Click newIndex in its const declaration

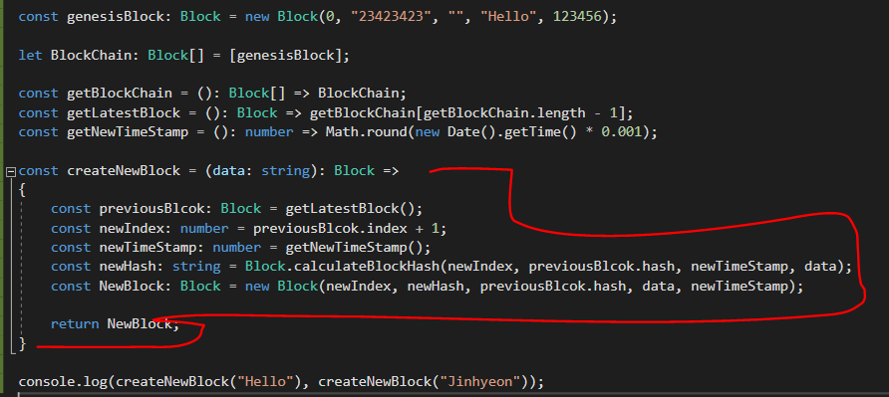coord(132,228)
